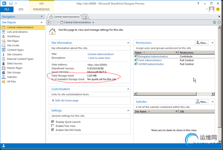Image resolution: width=223 pixels, height=150 pixels.
Task: Uncheck Display Quick Launch checkbox
Action: [x=53, y=122]
